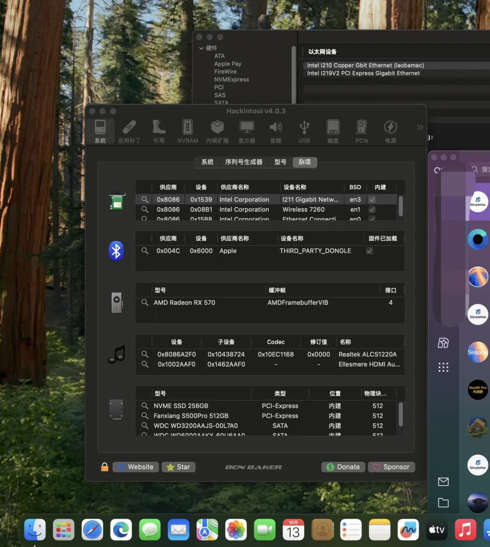
Task: Toggle 内建 checkbox for en3 row
Action: click(x=372, y=200)
